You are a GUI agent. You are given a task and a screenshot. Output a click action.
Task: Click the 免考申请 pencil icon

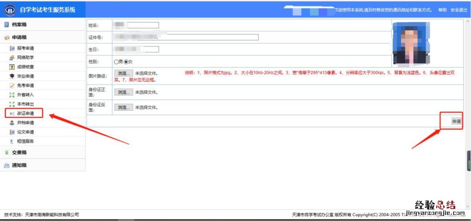pos(12,85)
